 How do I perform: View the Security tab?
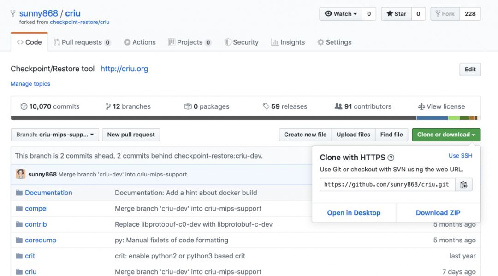[241, 42]
